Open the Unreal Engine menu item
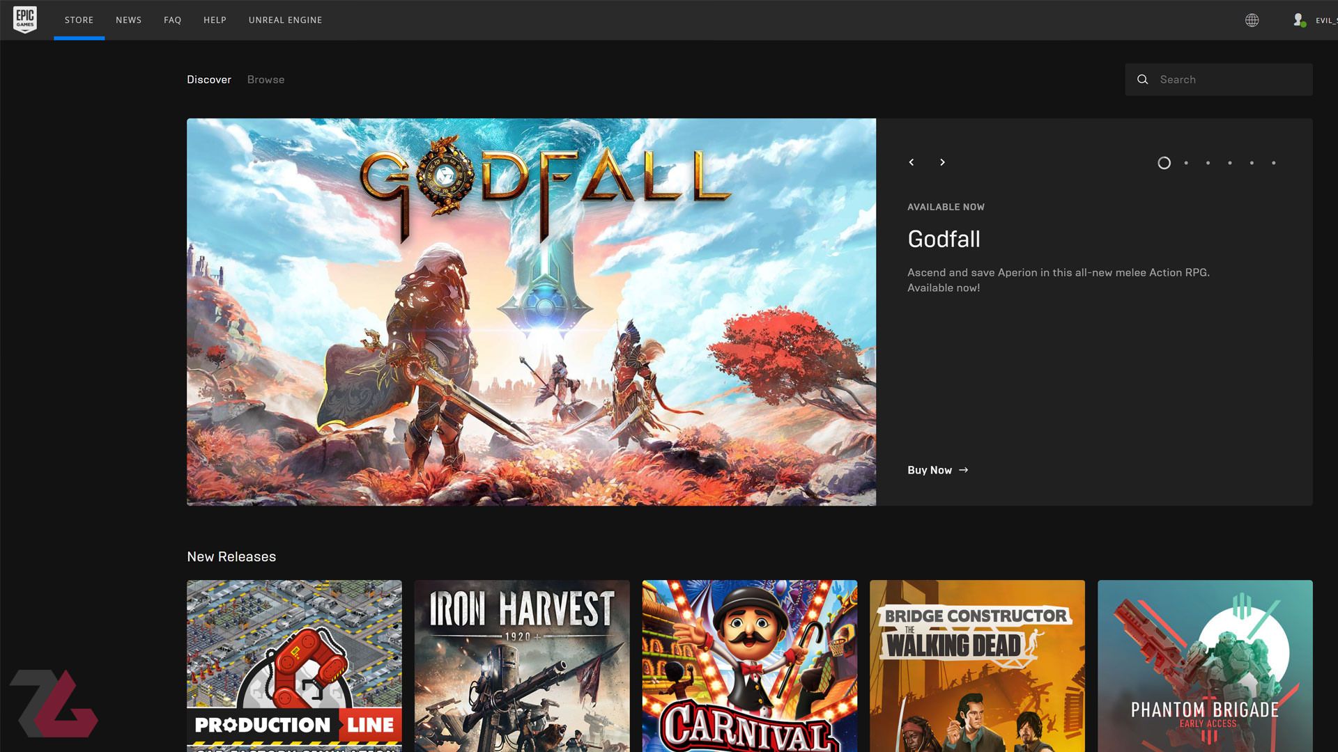The height and width of the screenshot is (752, 1338). point(285,20)
